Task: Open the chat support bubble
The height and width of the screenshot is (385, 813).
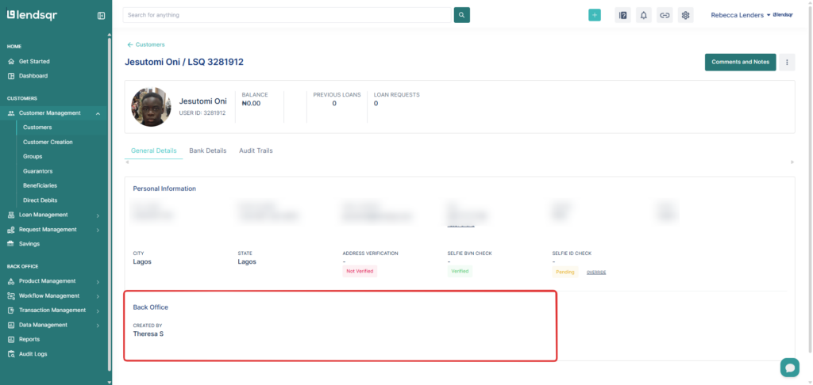Action: 789,367
